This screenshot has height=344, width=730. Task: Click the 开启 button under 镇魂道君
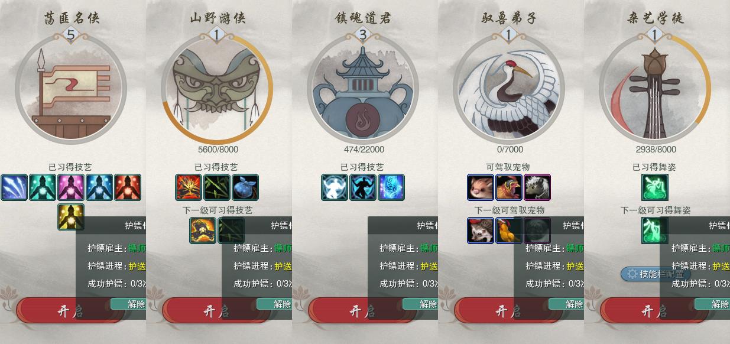click(x=362, y=311)
